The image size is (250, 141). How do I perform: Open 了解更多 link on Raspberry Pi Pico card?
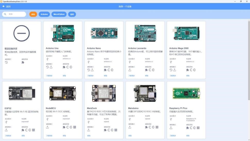(172, 136)
